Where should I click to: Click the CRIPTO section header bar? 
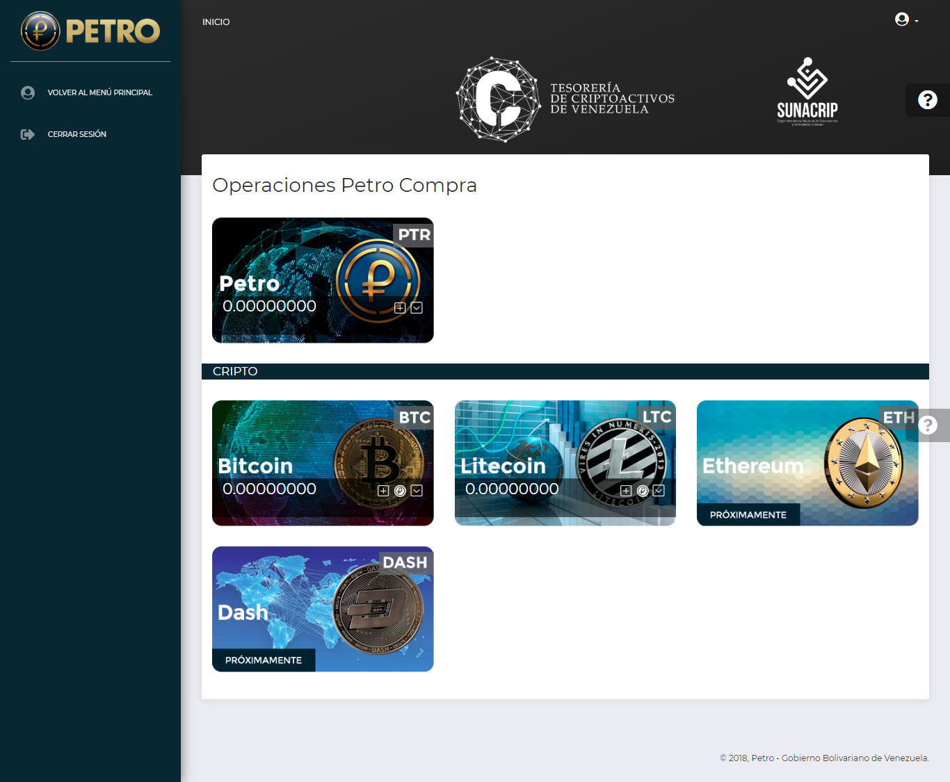click(565, 371)
